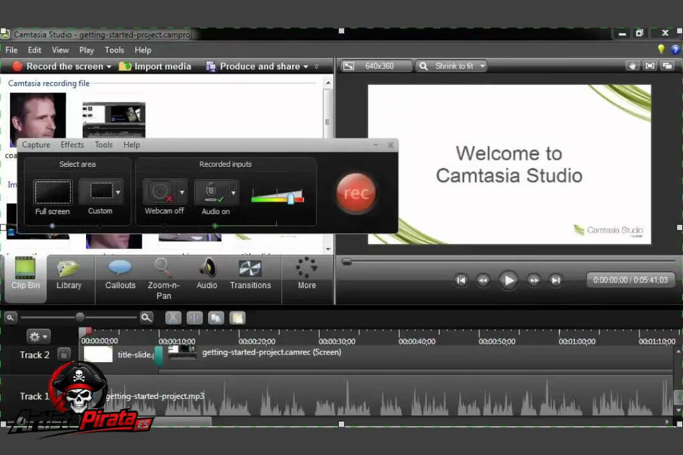Click the screen recording clip thumbnail
The image size is (683, 455).
114,120
